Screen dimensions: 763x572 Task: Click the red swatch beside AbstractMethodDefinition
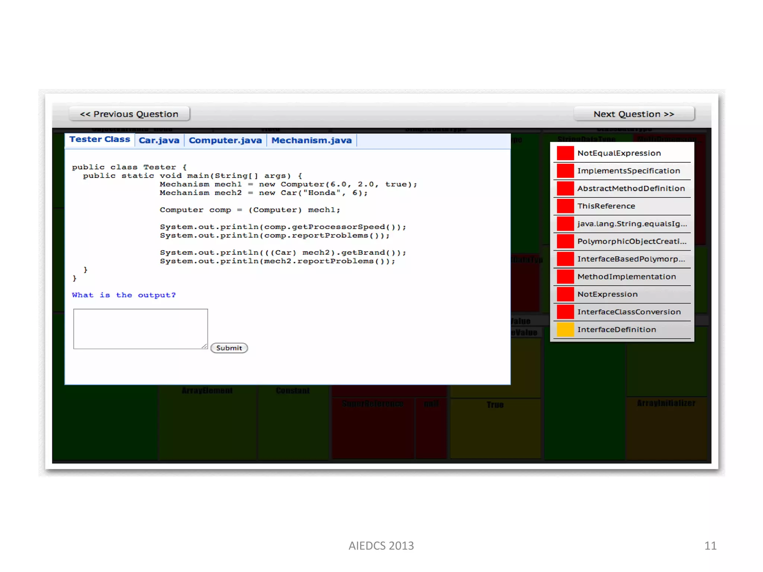coord(565,188)
